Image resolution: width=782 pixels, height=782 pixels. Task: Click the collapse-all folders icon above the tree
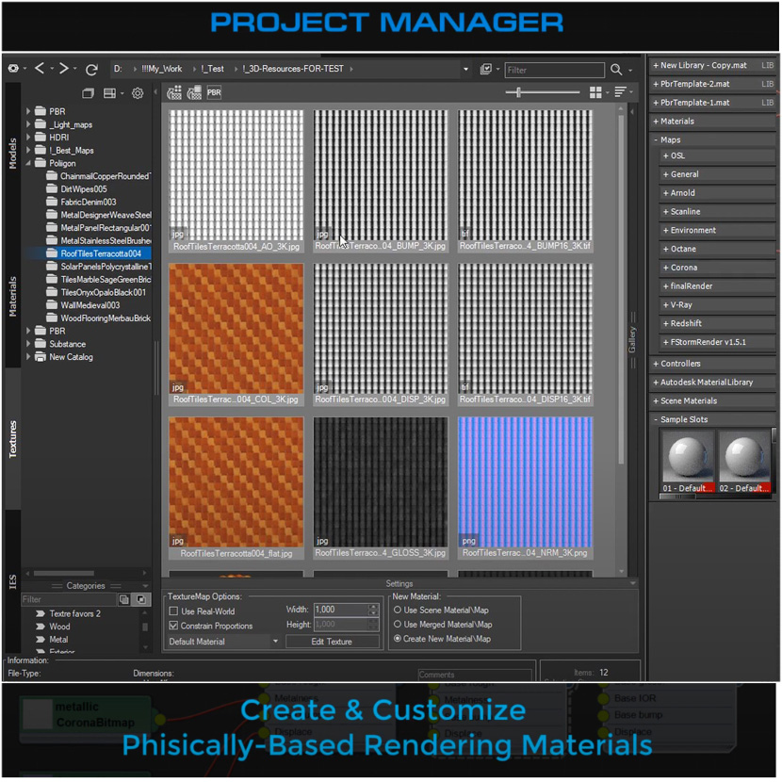coord(88,93)
